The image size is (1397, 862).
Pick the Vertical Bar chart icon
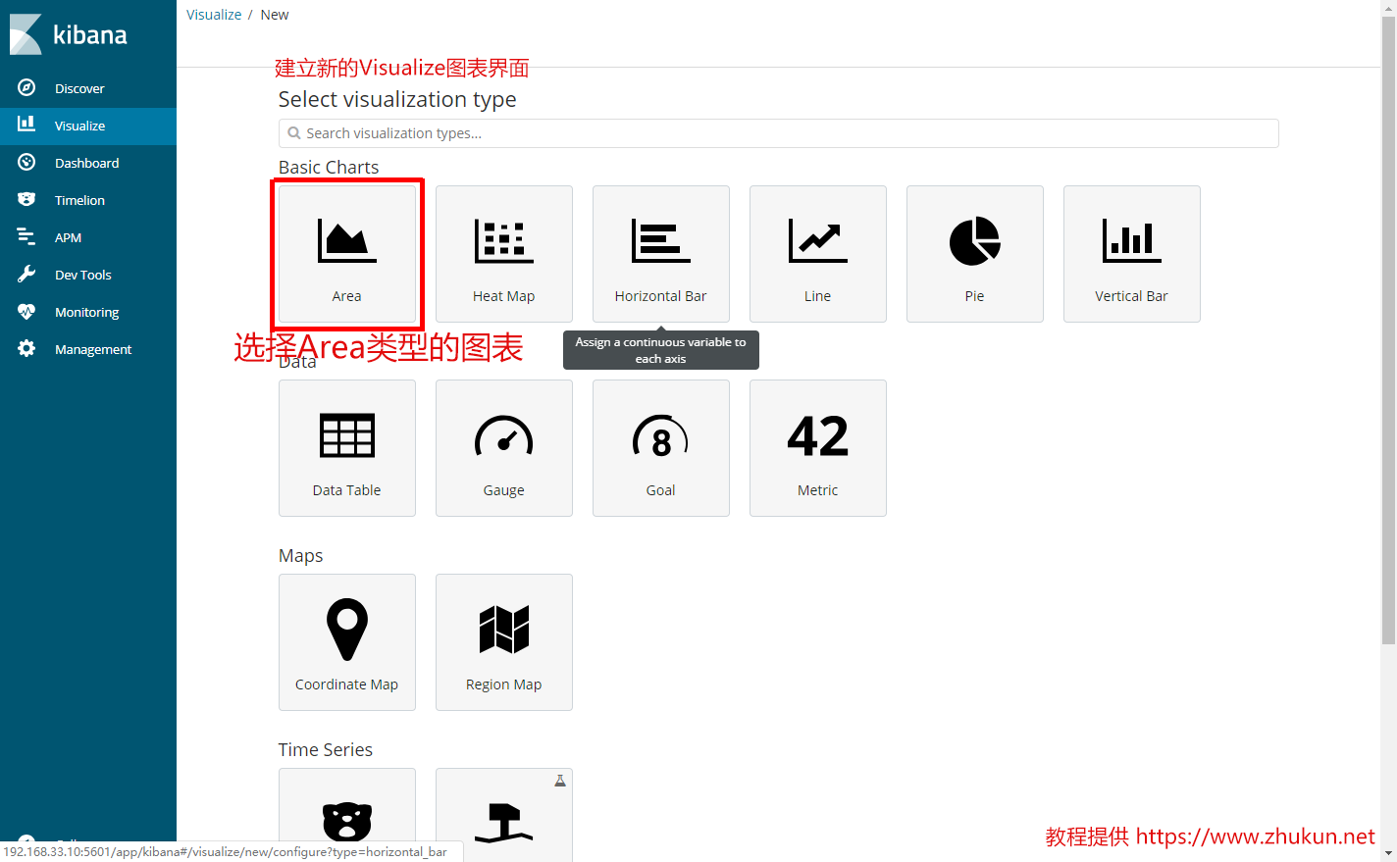click(x=1132, y=241)
